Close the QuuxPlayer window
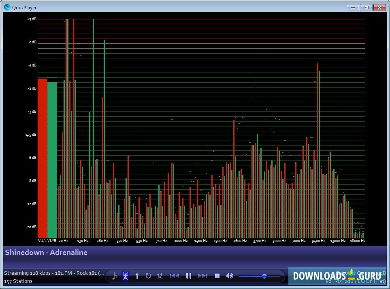 tap(379, 7)
